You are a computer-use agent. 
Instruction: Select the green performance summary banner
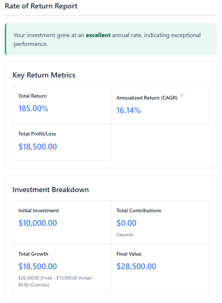click(110, 39)
